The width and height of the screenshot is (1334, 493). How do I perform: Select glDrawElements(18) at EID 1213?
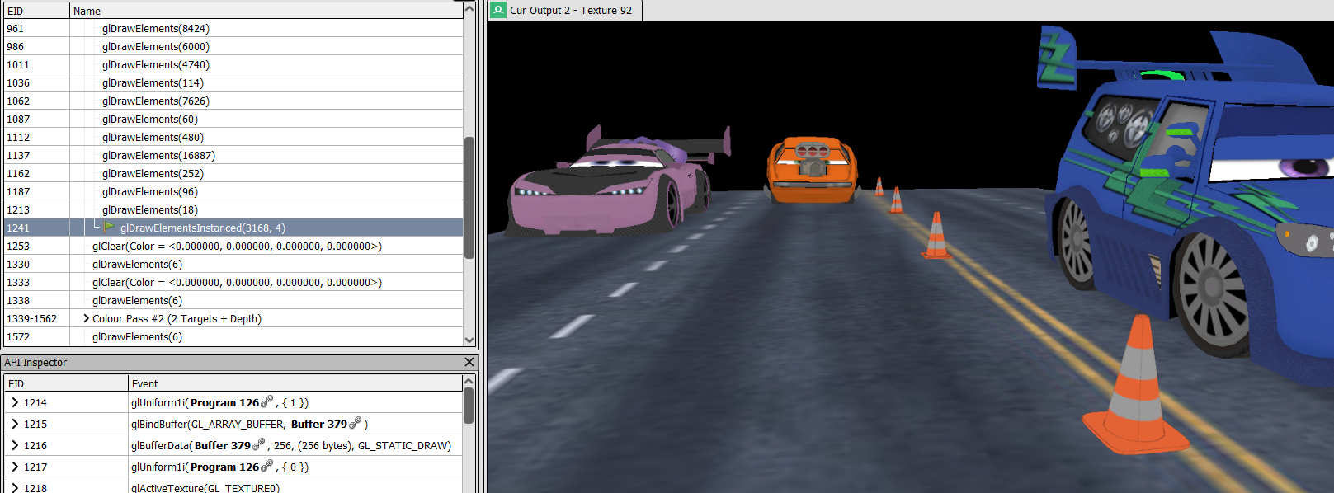[150, 209]
